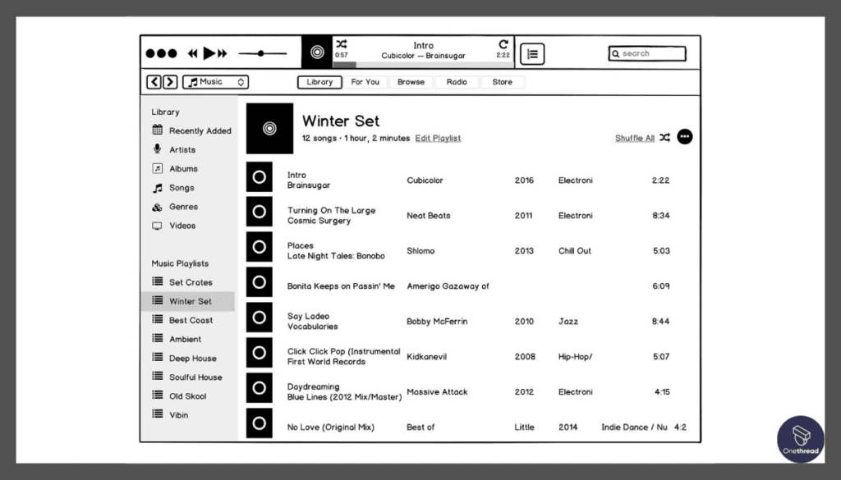Click the Winter Set playlist cover art
This screenshot has width=841, height=480.
(x=269, y=129)
